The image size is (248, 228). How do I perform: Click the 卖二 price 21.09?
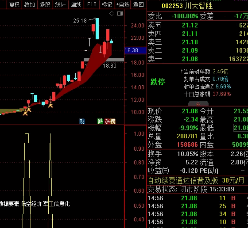tap(190, 50)
